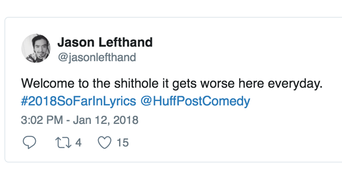This screenshot has height=179, width=342.
Task: Open Jason Lefthand's profile photo
Action: pyautogui.click(x=36, y=48)
